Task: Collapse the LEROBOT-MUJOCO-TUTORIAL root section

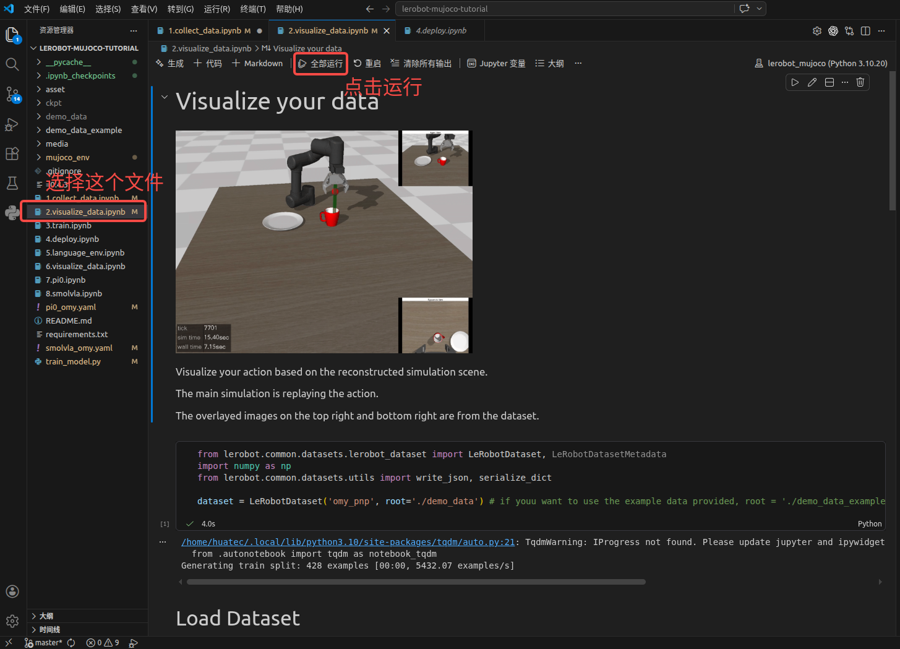Action: pos(87,48)
